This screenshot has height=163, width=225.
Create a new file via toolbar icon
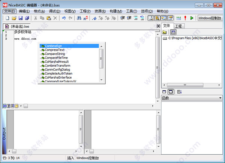[x=7, y=18]
